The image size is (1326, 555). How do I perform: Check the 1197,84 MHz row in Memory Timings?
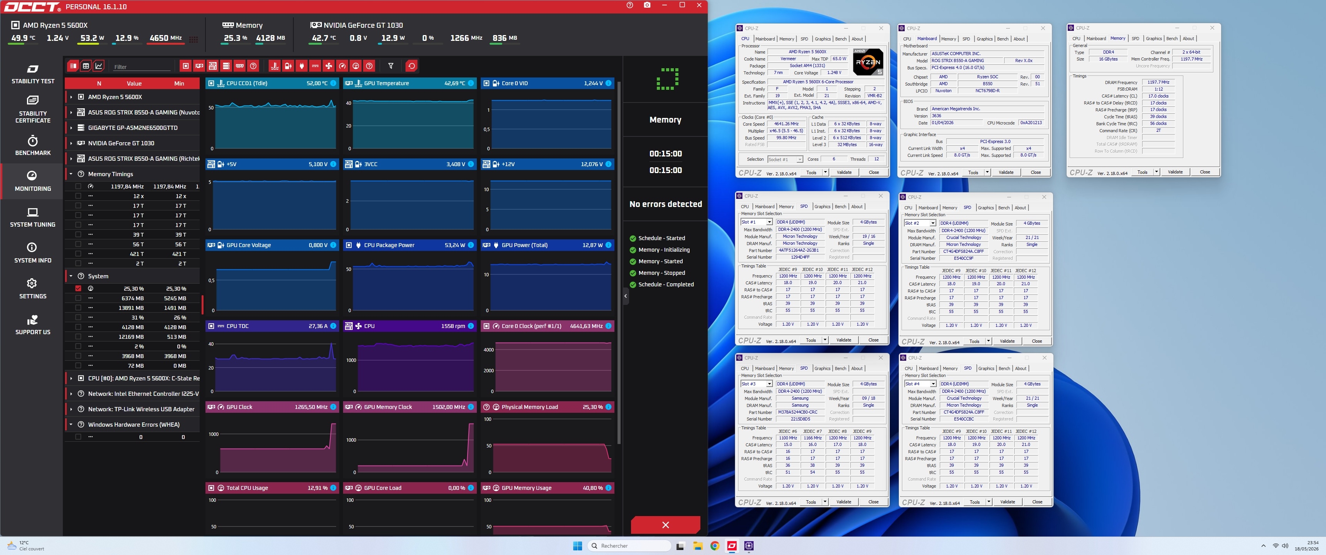click(x=78, y=187)
